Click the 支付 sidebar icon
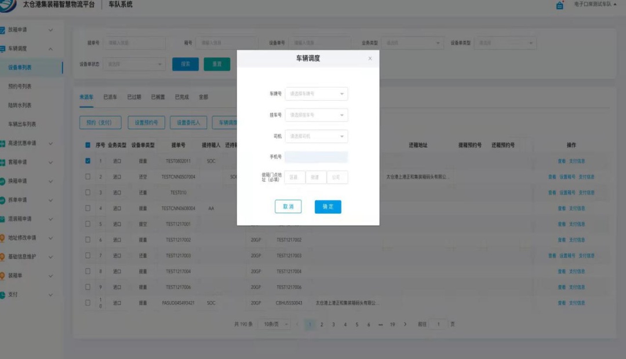The height and width of the screenshot is (359, 626). (x=2, y=295)
